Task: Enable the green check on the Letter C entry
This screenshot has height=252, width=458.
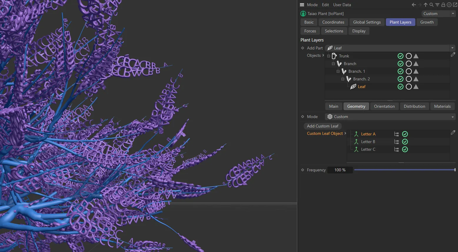Action: tap(405, 149)
